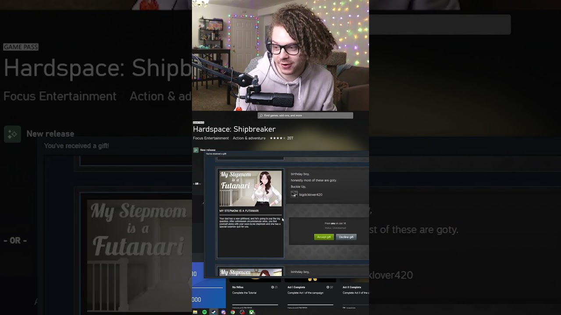This screenshot has height=315, width=561.
Task: Open Steam from the taskbar
Action: pyautogui.click(x=213, y=312)
